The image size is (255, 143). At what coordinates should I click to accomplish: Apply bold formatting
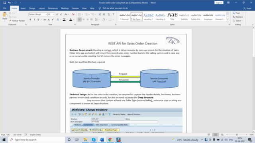(x=30, y=19)
